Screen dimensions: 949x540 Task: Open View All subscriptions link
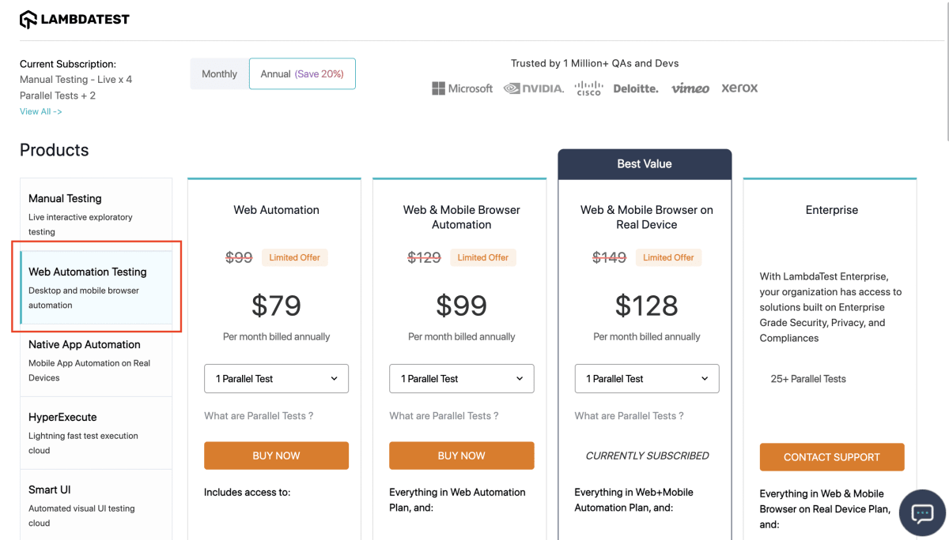click(x=41, y=111)
